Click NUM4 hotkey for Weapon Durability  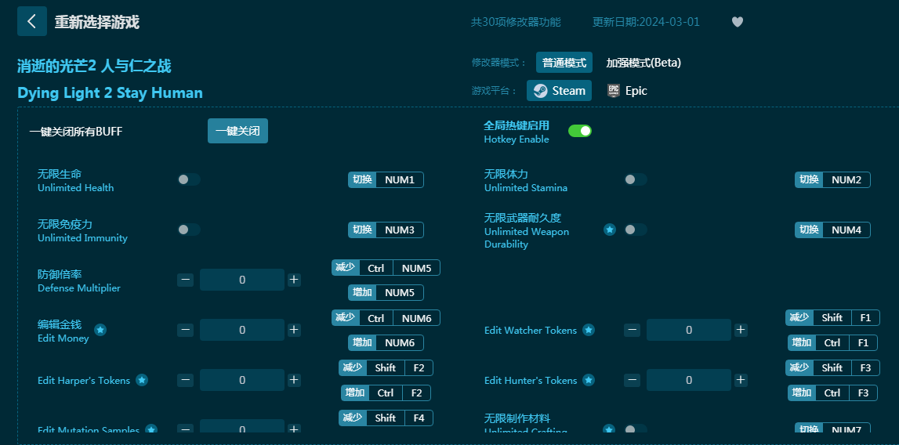(832, 230)
